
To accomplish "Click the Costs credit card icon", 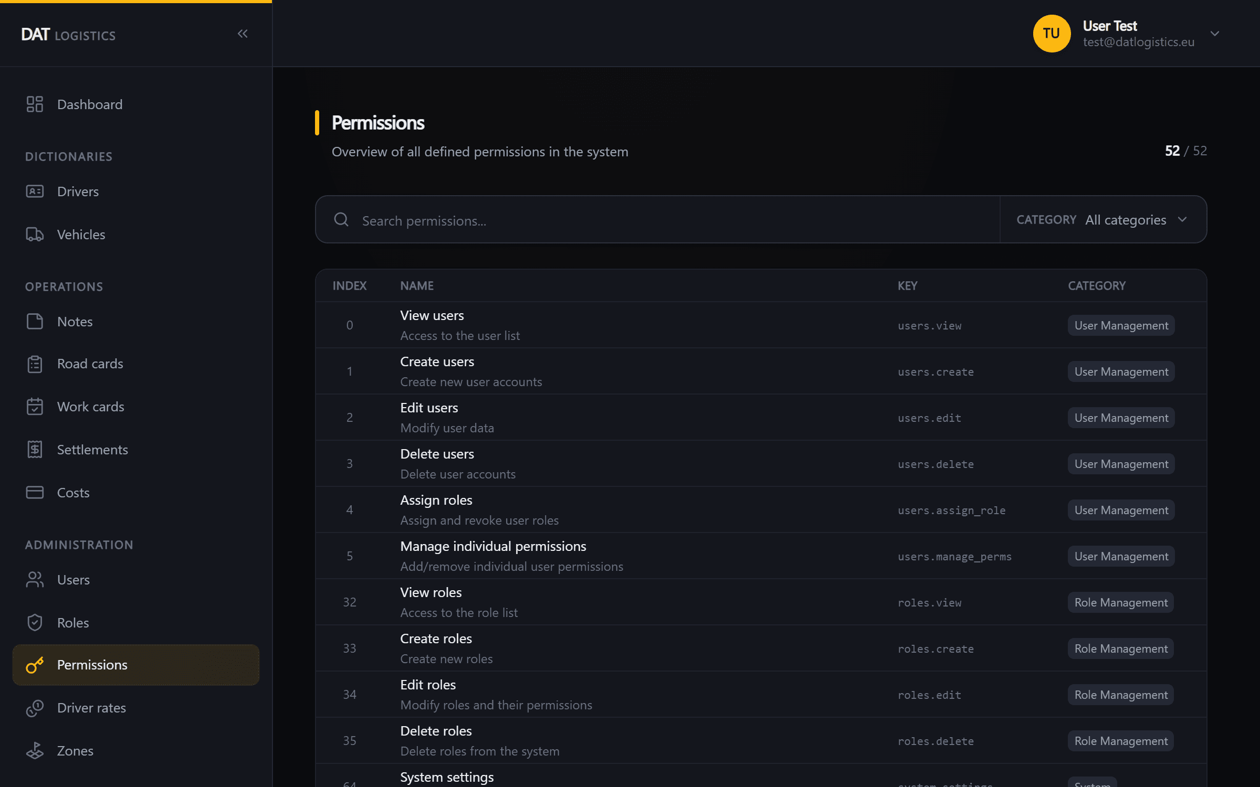I will point(35,492).
